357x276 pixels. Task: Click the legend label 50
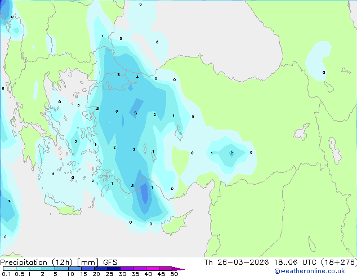[174, 274]
